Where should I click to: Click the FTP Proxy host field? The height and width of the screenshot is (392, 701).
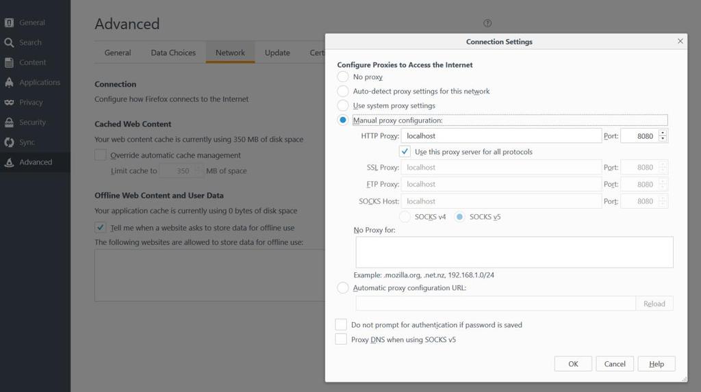[x=501, y=184]
